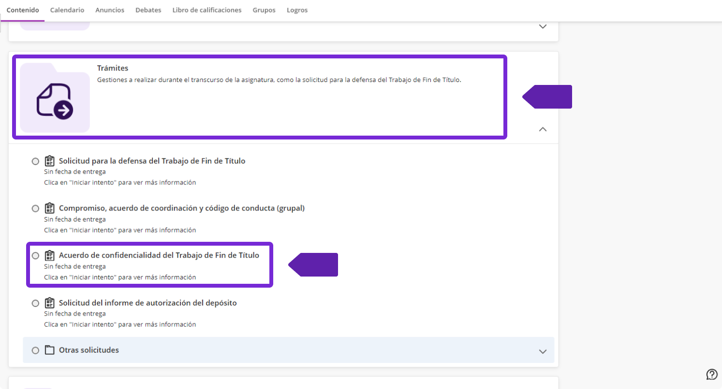
Task: Expand the section above Trámites
Action: click(543, 27)
